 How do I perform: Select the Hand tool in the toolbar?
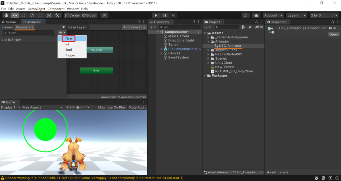[6, 15]
